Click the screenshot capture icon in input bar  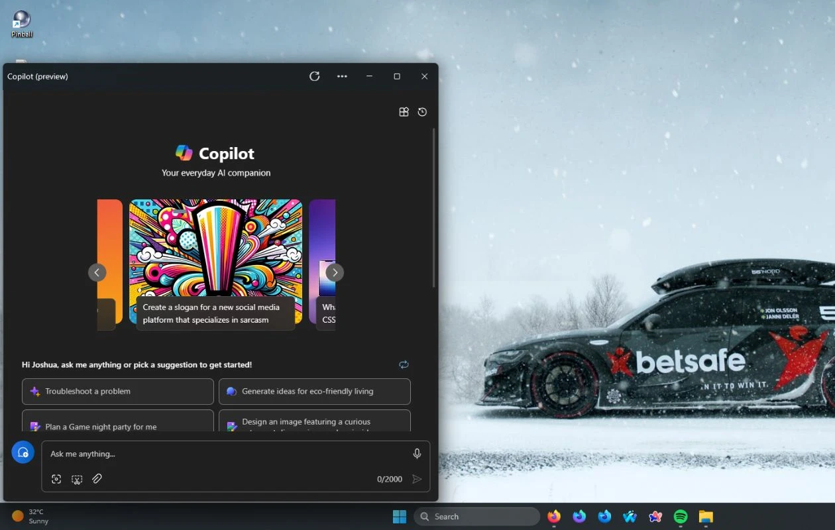tap(56, 479)
